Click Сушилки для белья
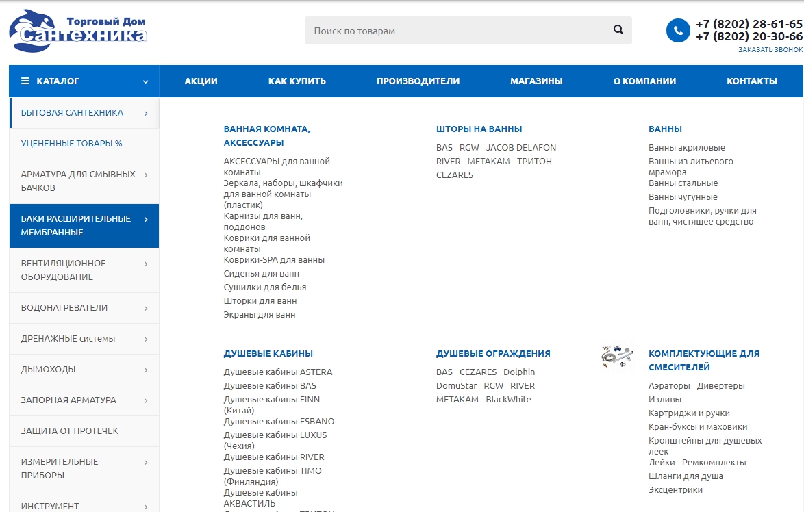Screen dimensions: 804x512 tap(264, 287)
